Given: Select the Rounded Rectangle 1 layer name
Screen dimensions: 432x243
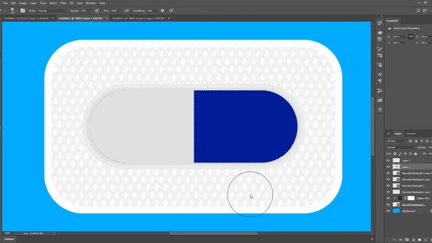Looking at the screenshot, I should click(x=414, y=205).
